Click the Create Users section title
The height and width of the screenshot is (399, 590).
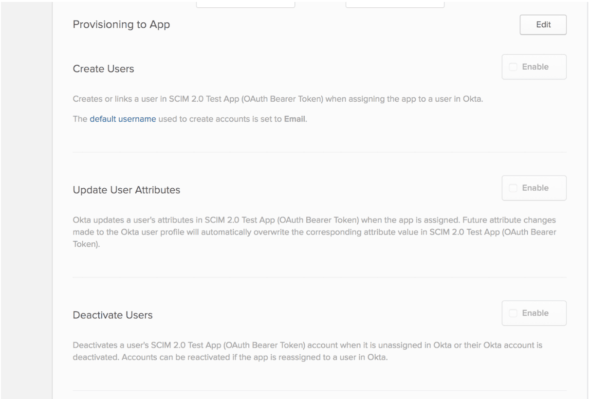[x=103, y=69]
